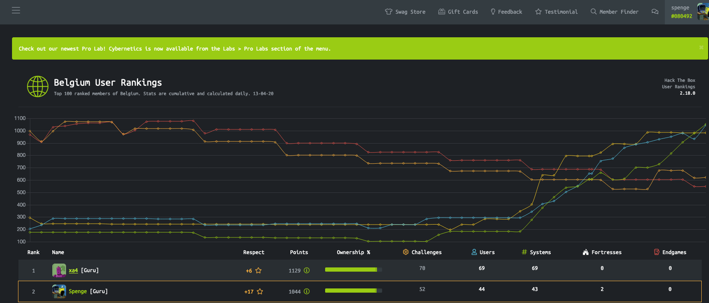Click xa4's Users count 69

[482, 268]
